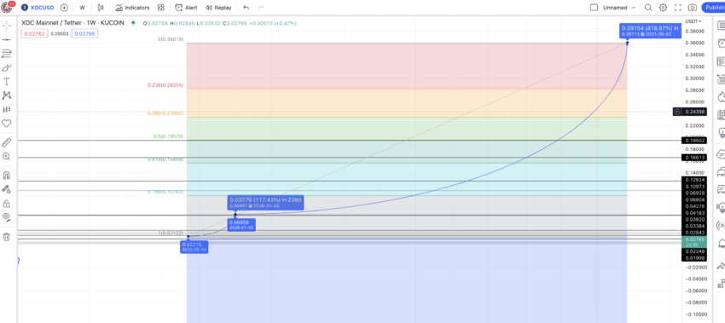725x323 pixels.
Task: Click the red Fibonacci zone above 0.236
Action: [407, 66]
